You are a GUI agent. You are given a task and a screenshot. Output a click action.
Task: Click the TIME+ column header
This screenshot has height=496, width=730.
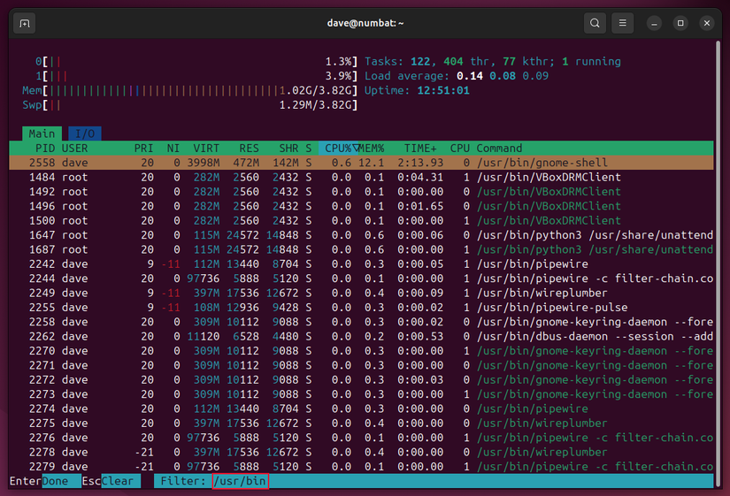(419, 149)
